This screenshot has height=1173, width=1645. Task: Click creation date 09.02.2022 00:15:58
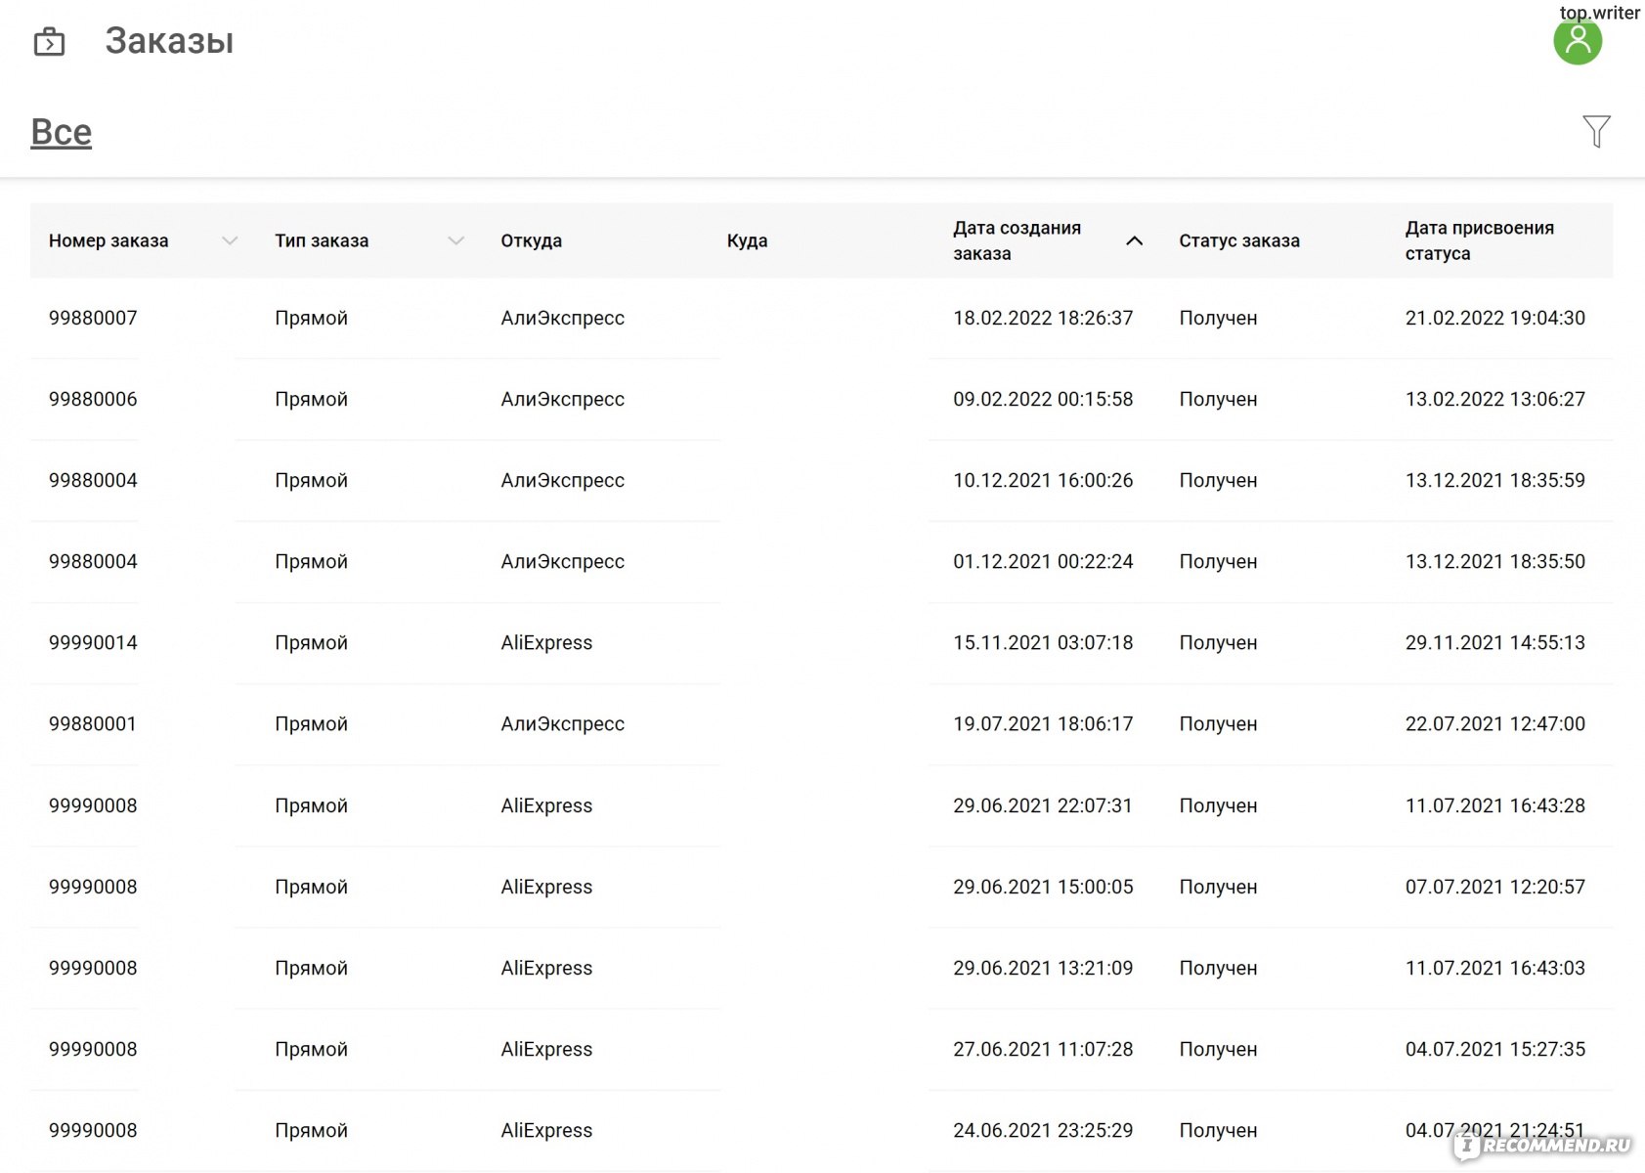1043,399
